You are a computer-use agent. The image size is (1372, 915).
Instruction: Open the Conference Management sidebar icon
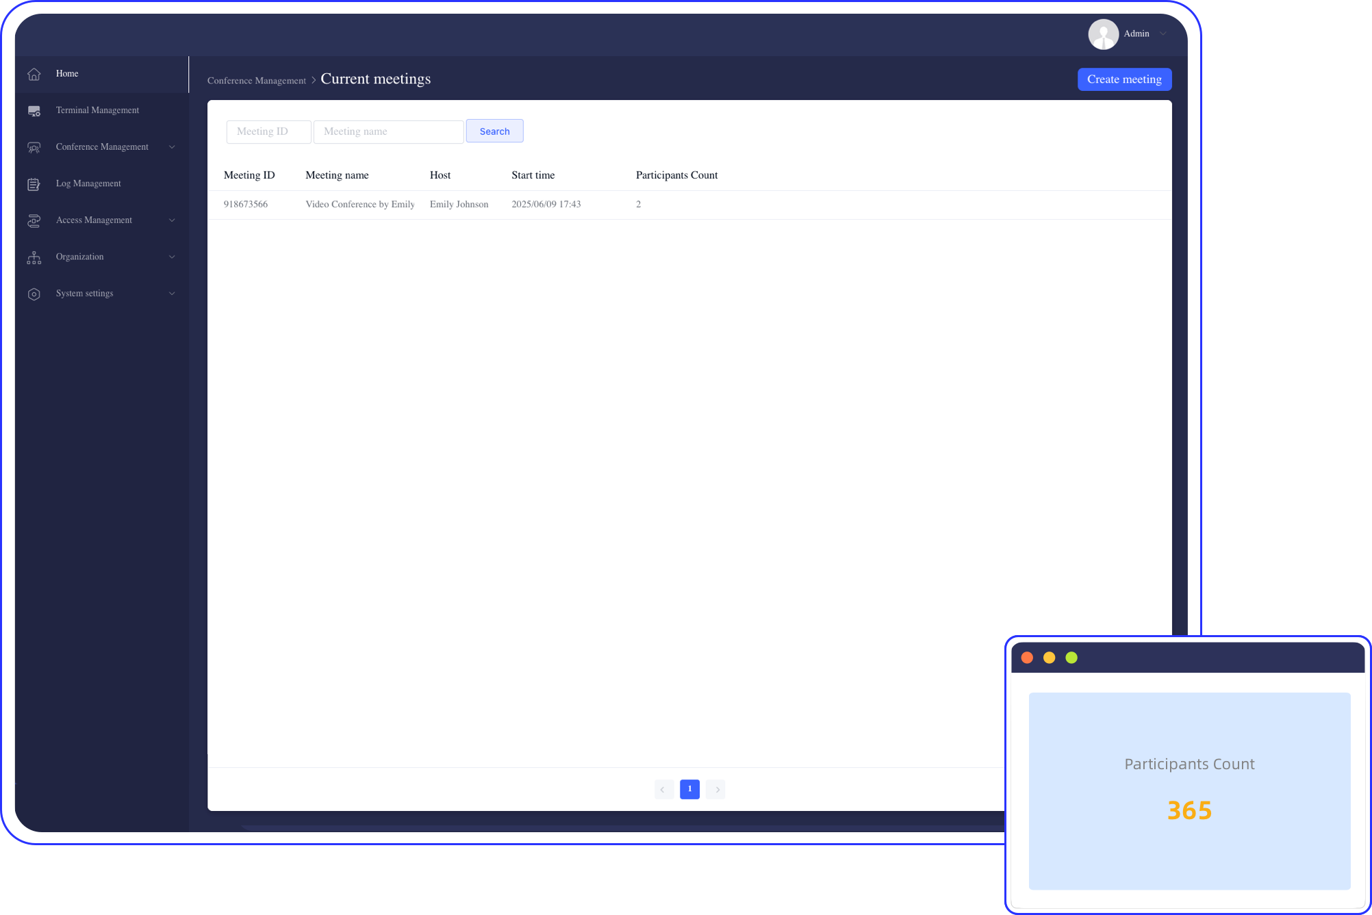[x=34, y=146]
